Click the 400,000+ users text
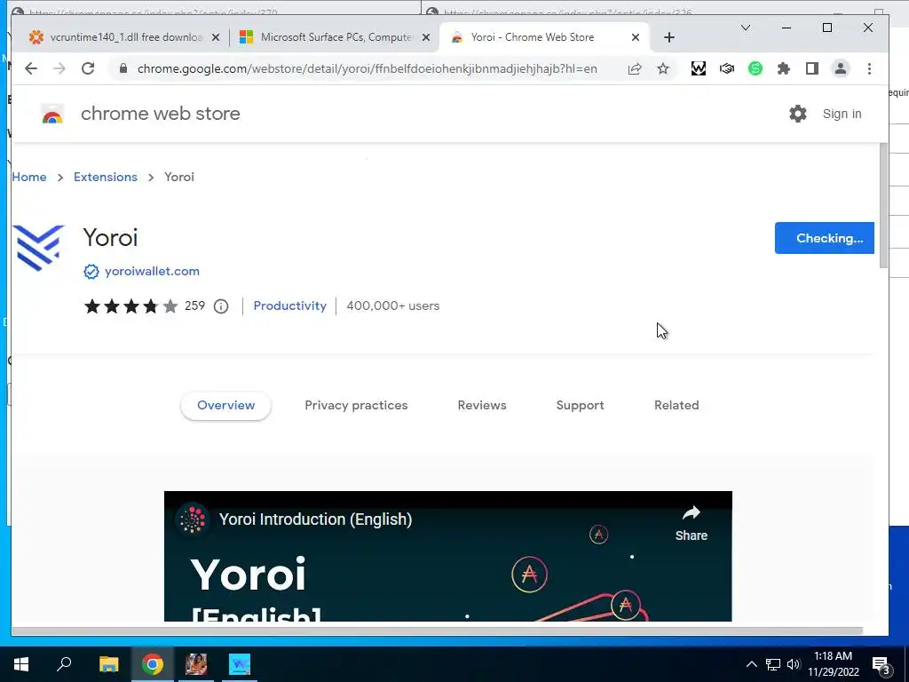 pos(393,305)
